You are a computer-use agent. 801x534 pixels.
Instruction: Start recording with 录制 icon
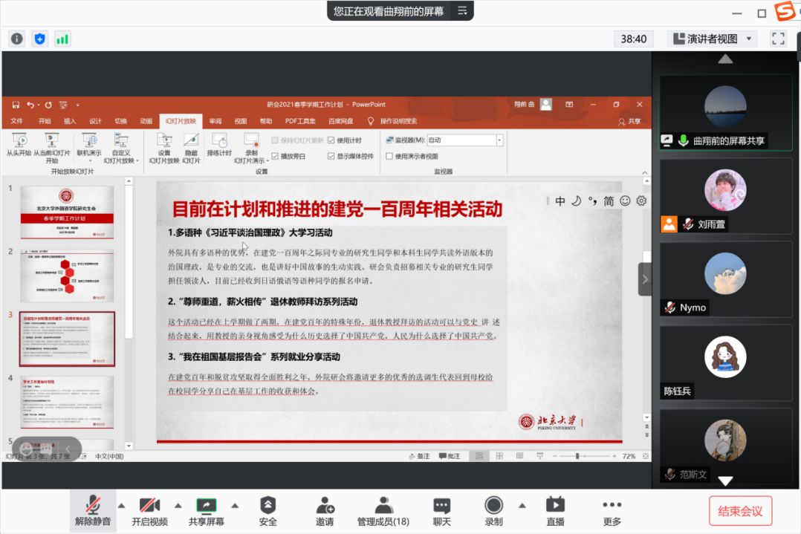click(493, 507)
